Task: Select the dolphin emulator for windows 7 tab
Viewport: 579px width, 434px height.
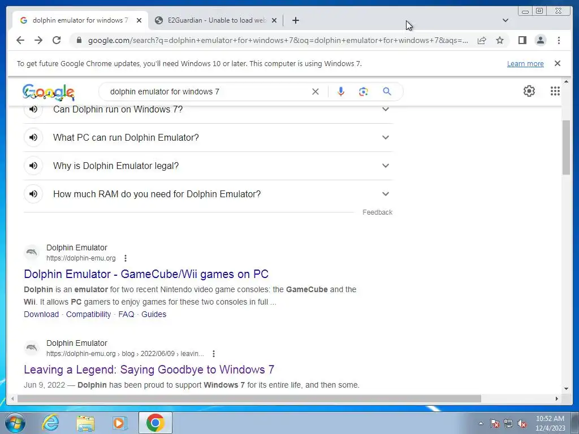Action: 80,20
